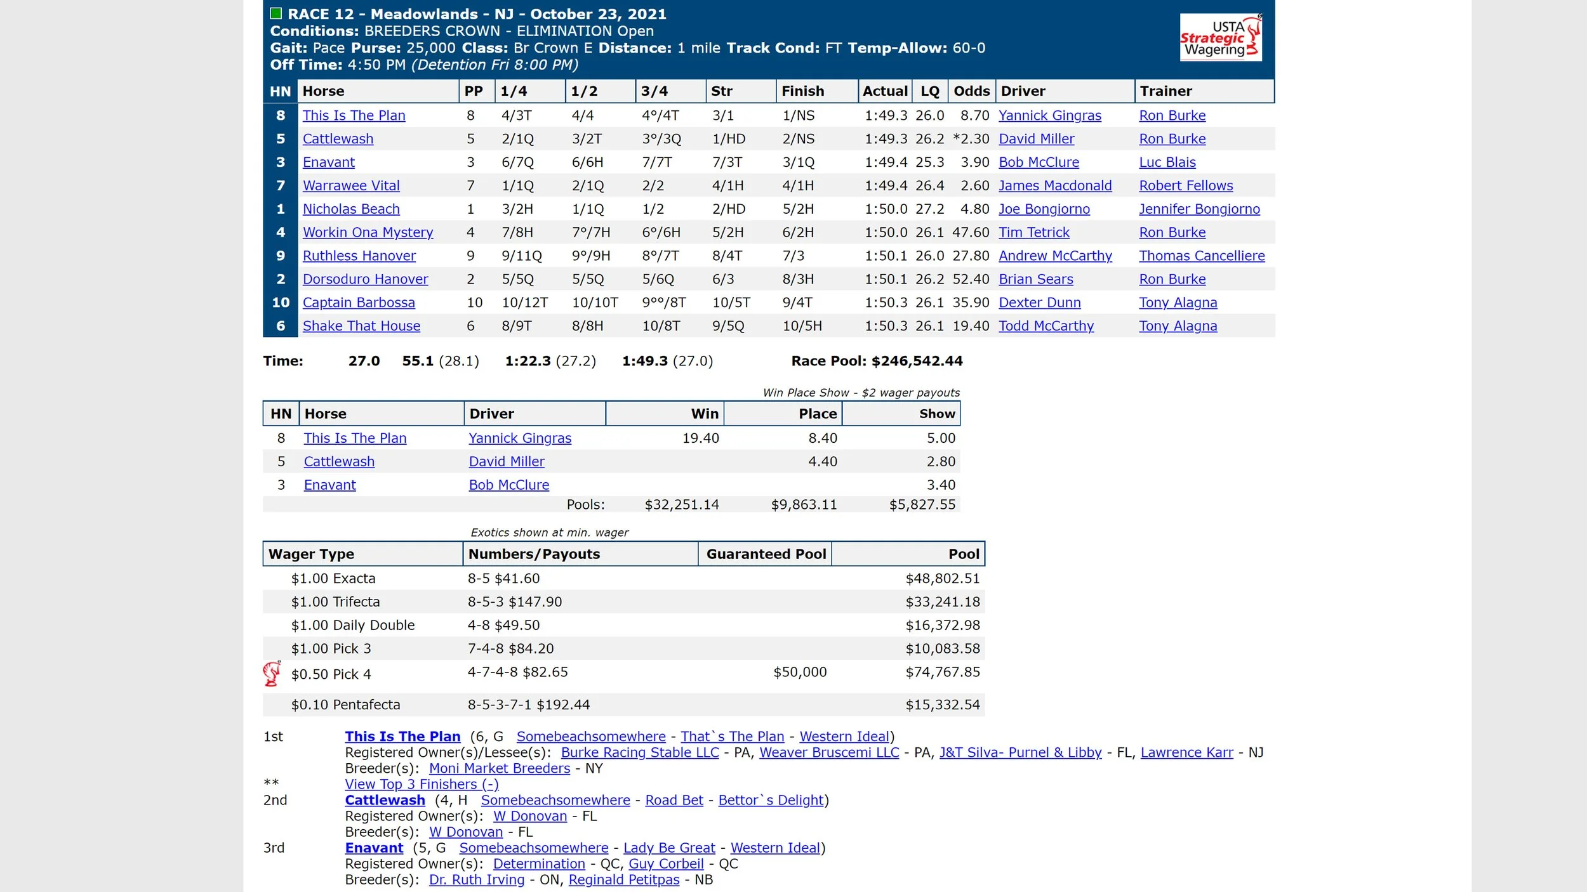The width and height of the screenshot is (1587, 892).
Task: Open J&T Silva- Purnel & Libby link
Action: 1020,752
